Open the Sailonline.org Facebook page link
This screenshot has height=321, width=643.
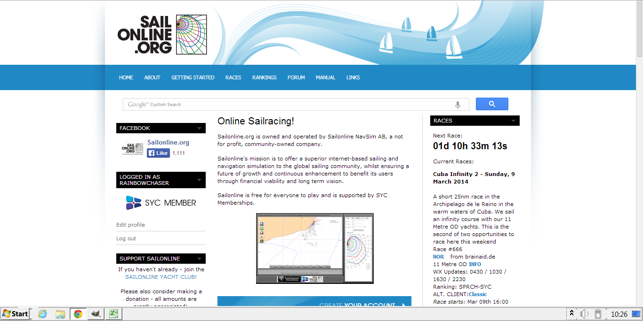(169, 142)
